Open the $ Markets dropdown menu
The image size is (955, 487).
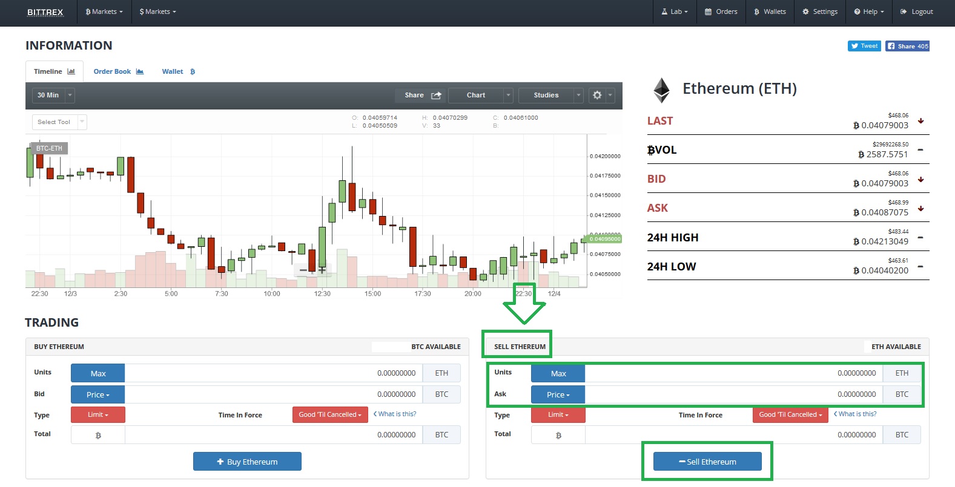click(157, 12)
